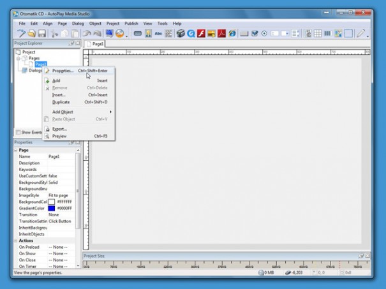Add a Video object camera icon
The height and width of the screenshot is (289, 386).
click(181, 33)
